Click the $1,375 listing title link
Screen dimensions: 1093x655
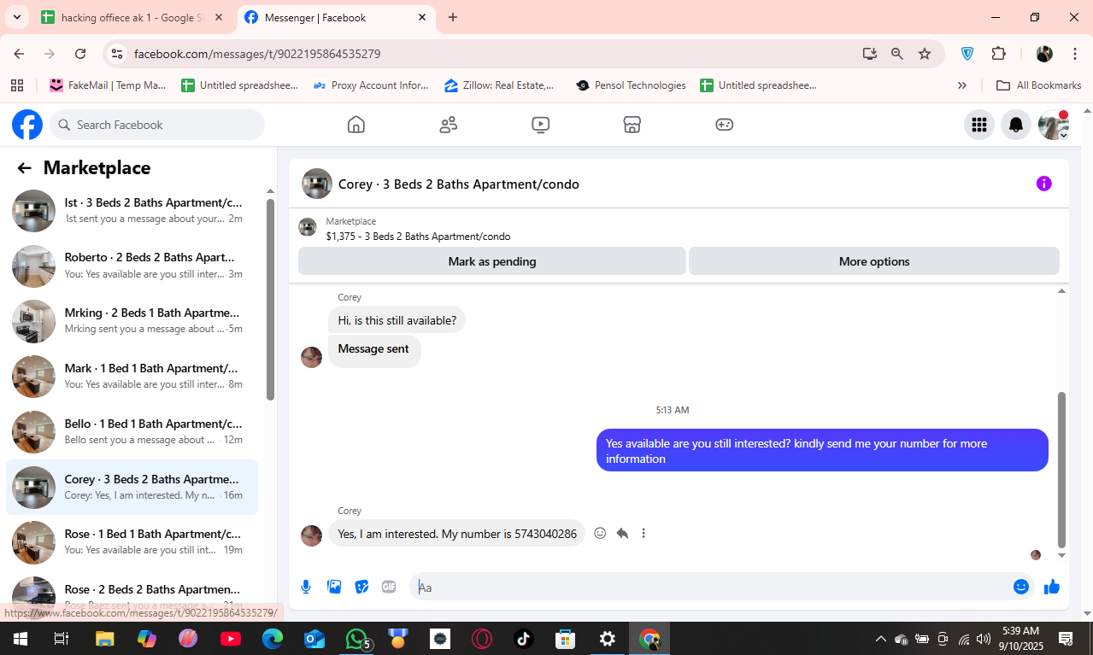418,237
